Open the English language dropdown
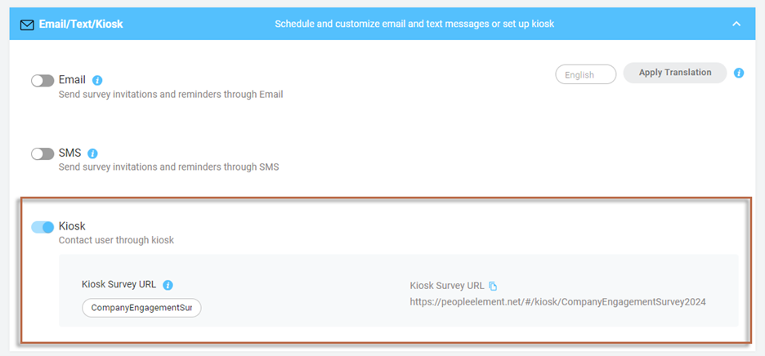This screenshot has width=765, height=356. [586, 74]
